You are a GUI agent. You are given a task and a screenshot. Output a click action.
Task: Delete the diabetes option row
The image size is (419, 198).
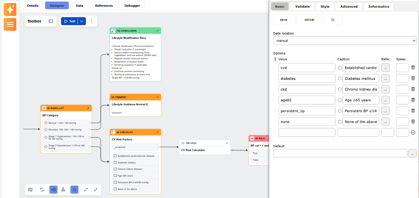click(413, 78)
